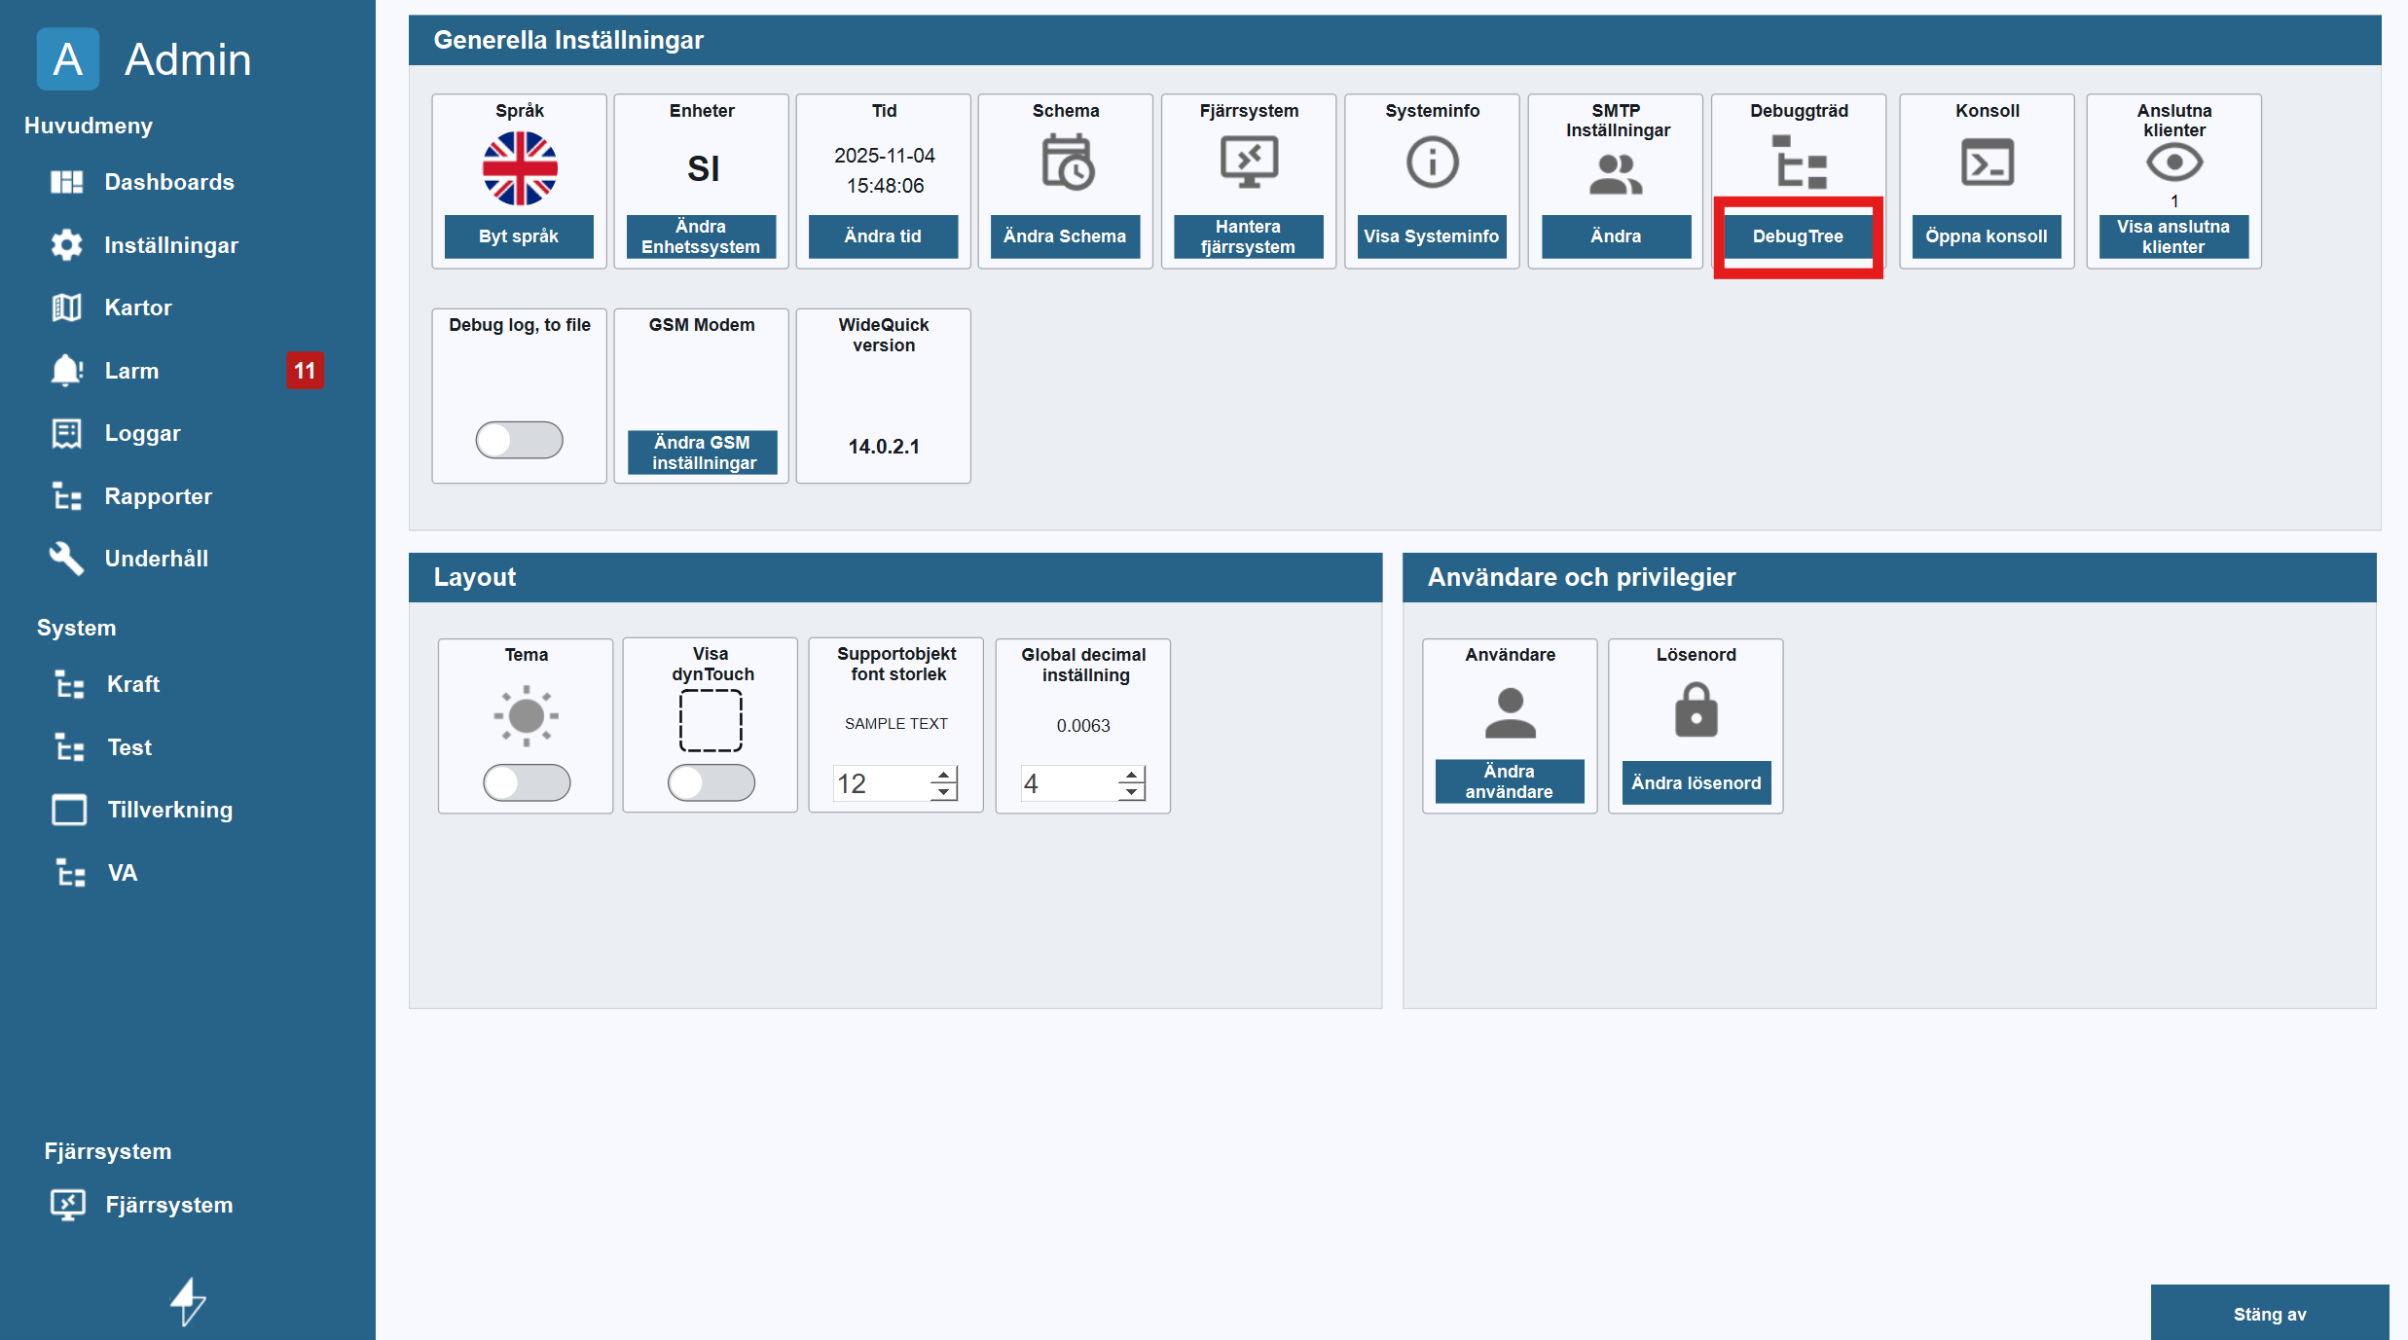Click the Debugträd tree icon
The image size is (2408, 1340).
pos(1799,163)
